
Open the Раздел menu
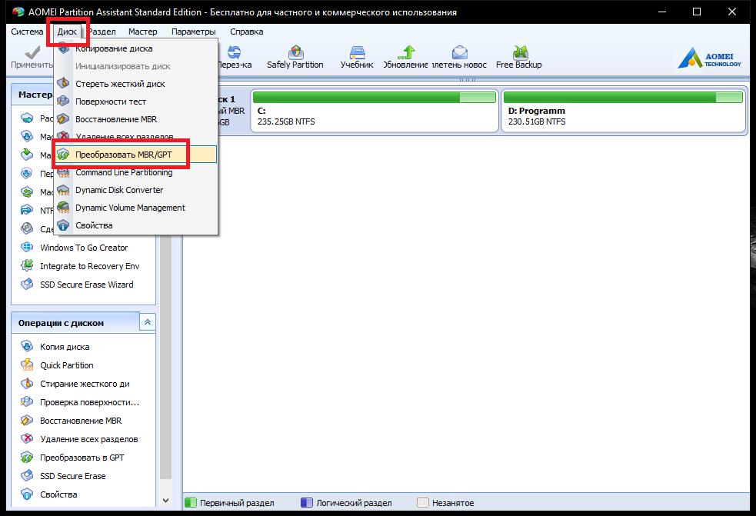click(x=102, y=32)
